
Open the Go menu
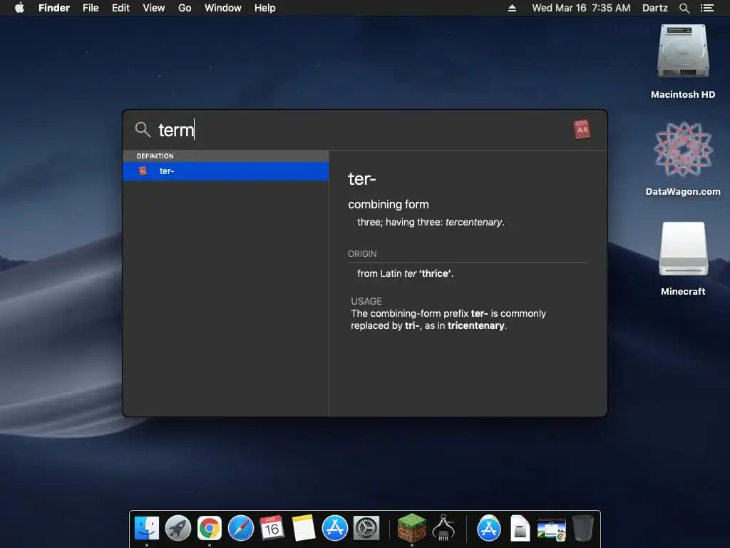click(185, 8)
